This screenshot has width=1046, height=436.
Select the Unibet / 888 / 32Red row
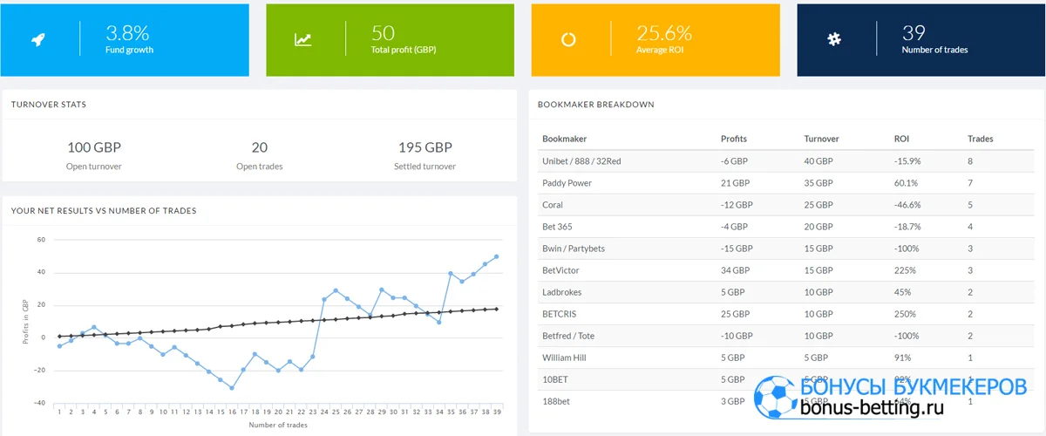pos(581,161)
